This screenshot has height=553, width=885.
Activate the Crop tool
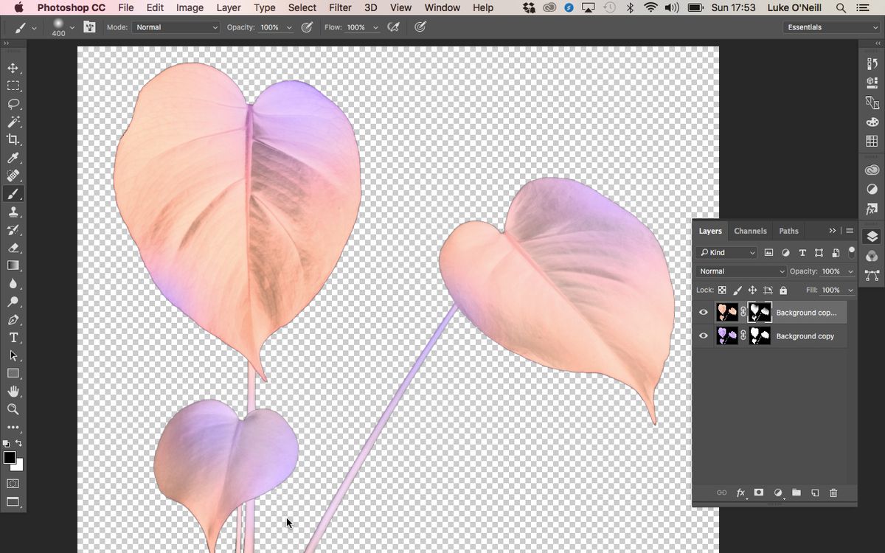(x=13, y=140)
